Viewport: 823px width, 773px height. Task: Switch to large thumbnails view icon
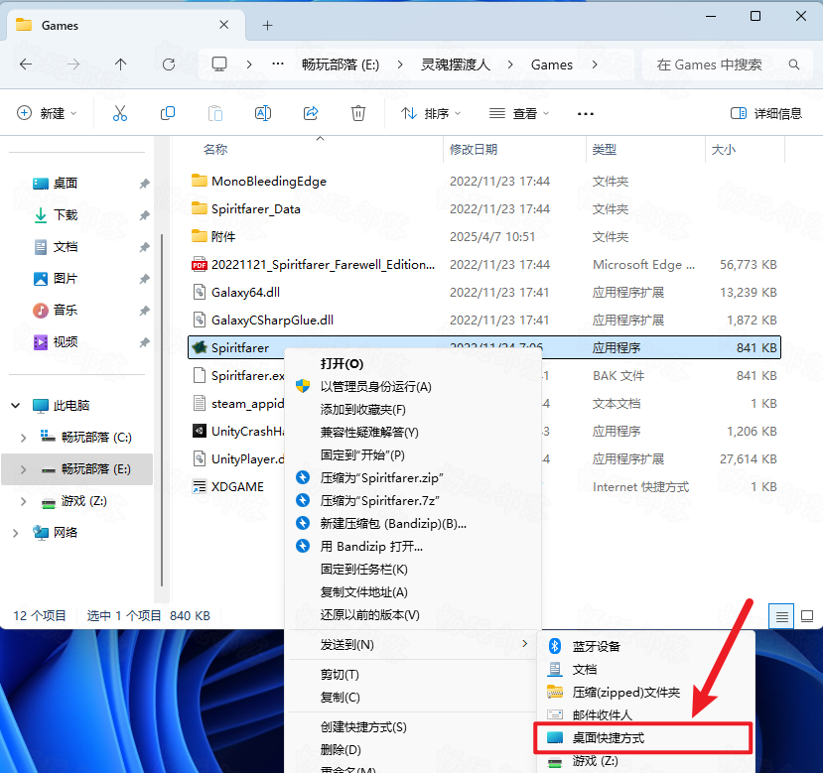point(807,616)
